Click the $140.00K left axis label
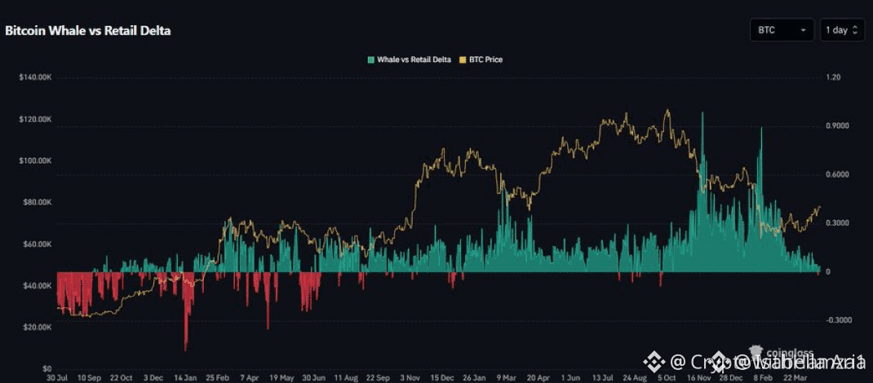Viewport: 873px width, 383px height. pyautogui.click(x=36, y=77)
